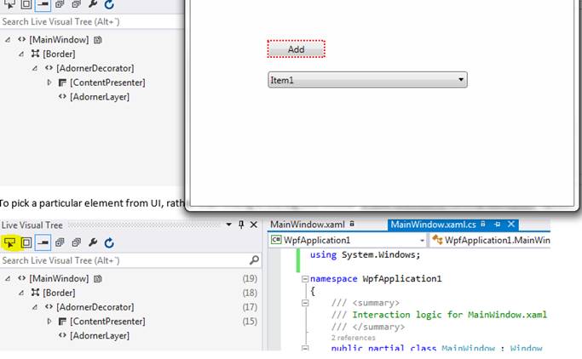This screenshot has width=582, height=359.
Task: Click magnifier search icon in Live Visual Tree
Action: click(254, 260)
